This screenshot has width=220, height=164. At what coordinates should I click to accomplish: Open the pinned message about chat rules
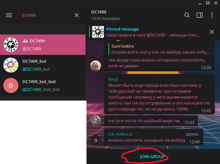click(x=153, y=32)
